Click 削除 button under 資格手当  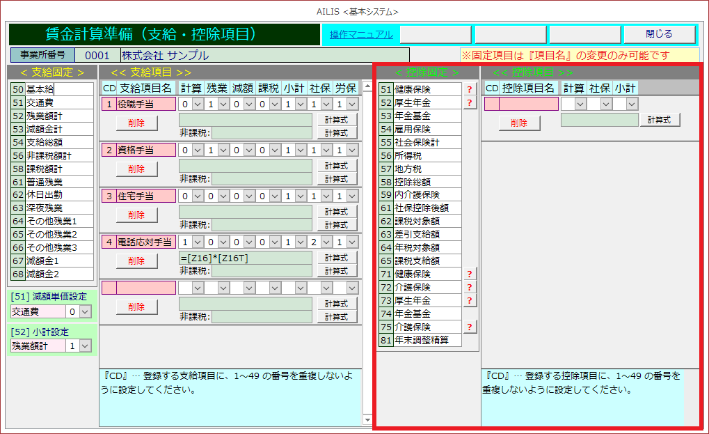pos(136,169)
